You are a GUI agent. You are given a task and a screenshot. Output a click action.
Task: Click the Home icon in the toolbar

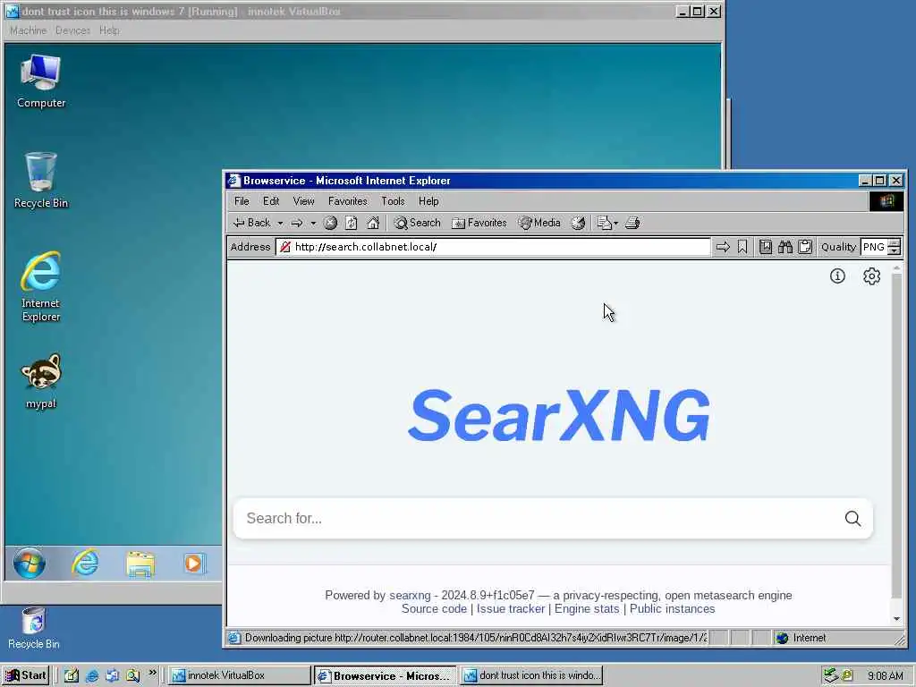click(373, 223)
